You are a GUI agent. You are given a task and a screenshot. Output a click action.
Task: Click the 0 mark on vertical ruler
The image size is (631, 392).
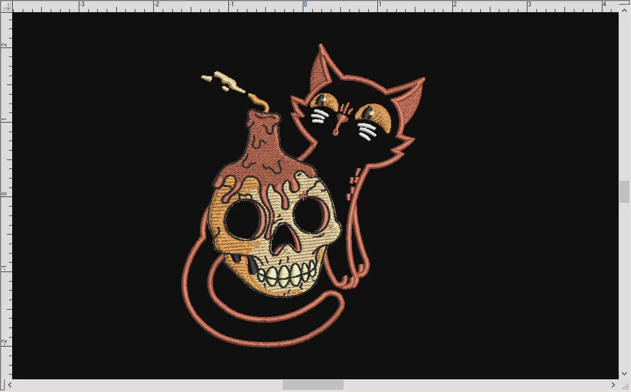4,193
